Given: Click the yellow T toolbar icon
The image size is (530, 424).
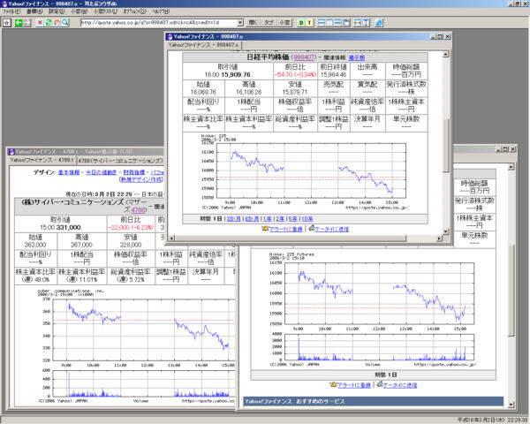Looking at the screenshot, I should point(309,23).
